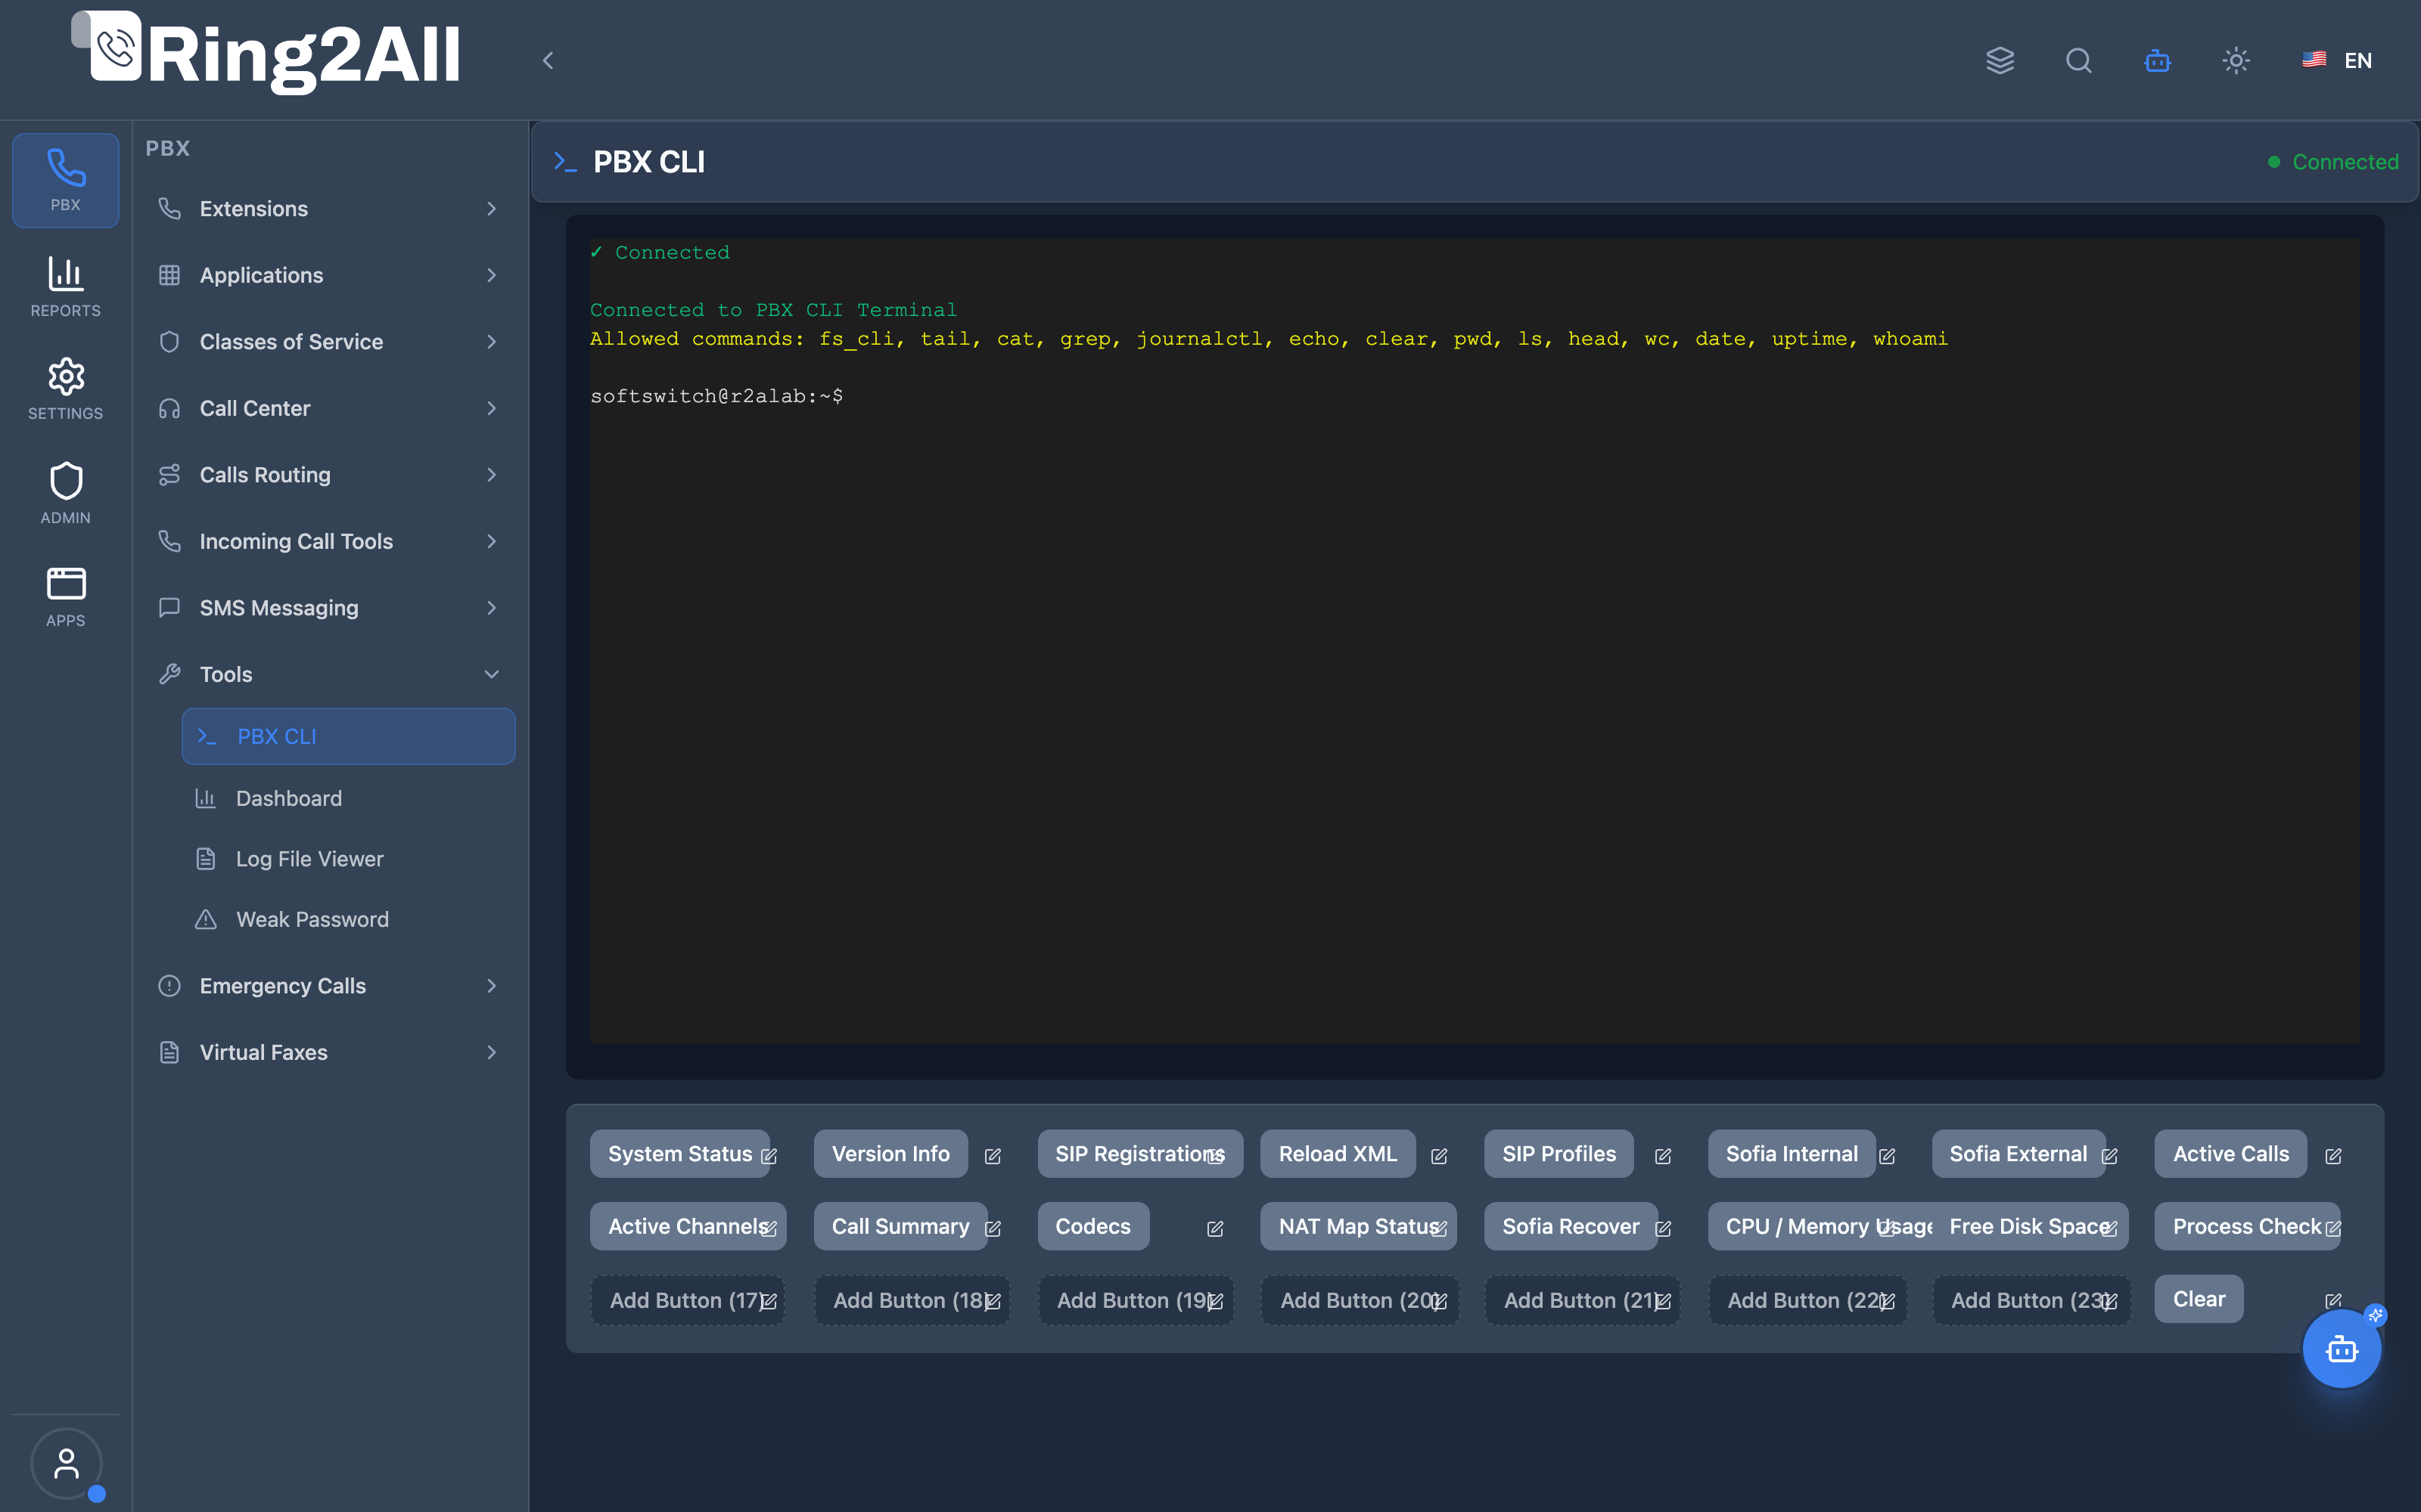Viewport: 2421px width, 1512px height.
Task: Open Dashboard under Tools
Action: point(348,798)
